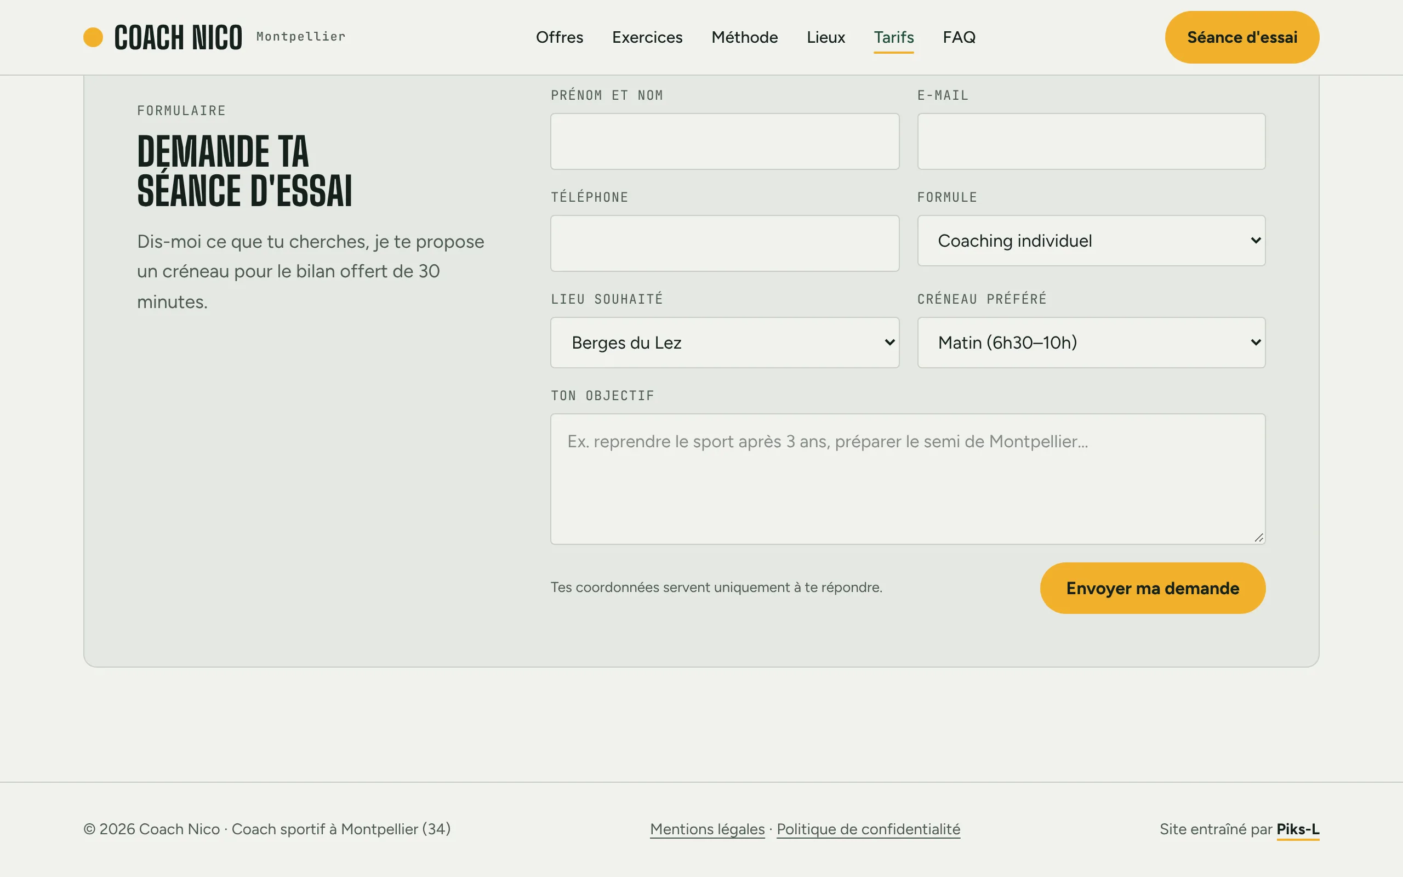
Task: Click the orange dot logo icon
Action: (x=93, y=37)
